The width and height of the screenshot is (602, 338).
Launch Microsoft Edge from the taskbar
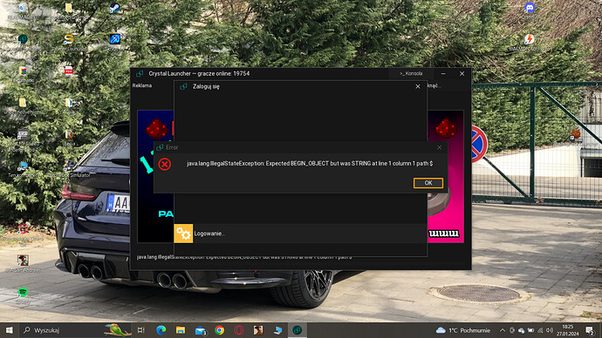coord(161,330)
